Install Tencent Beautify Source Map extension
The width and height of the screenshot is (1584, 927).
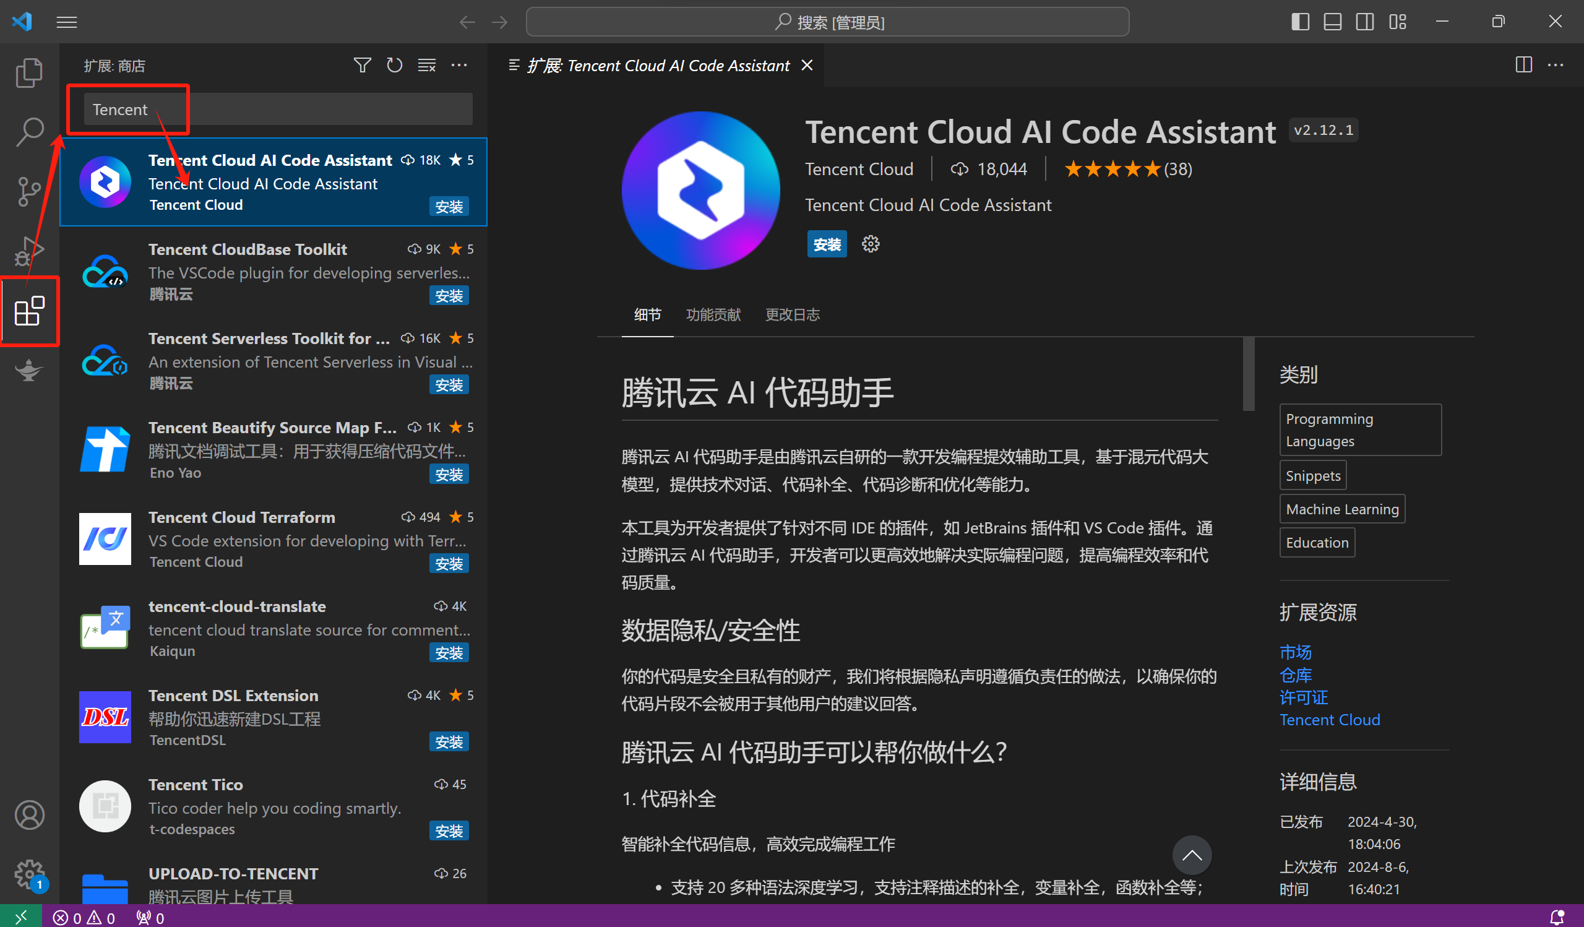(x=449, y=475)
